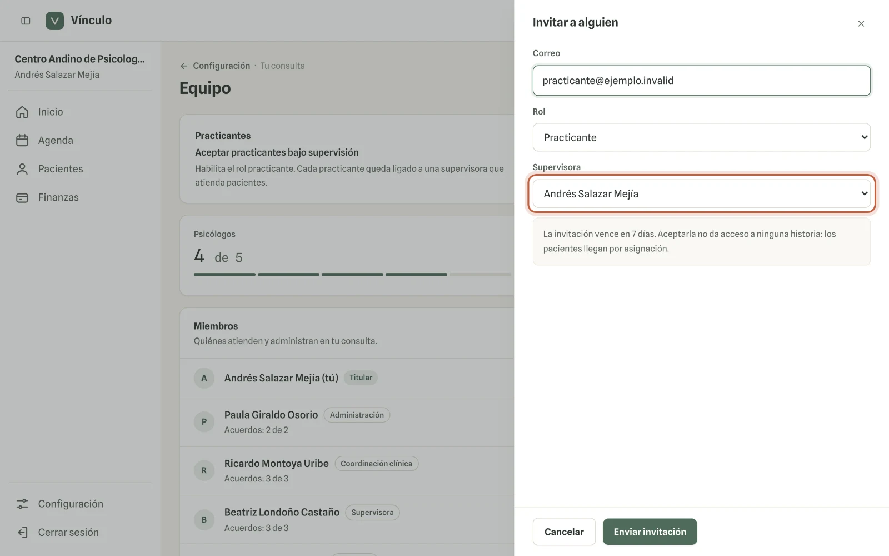Click avatar P of Paula Giraldo Osorio
Viewport: 889px width, 556px height.
click(x=204, y=421)
